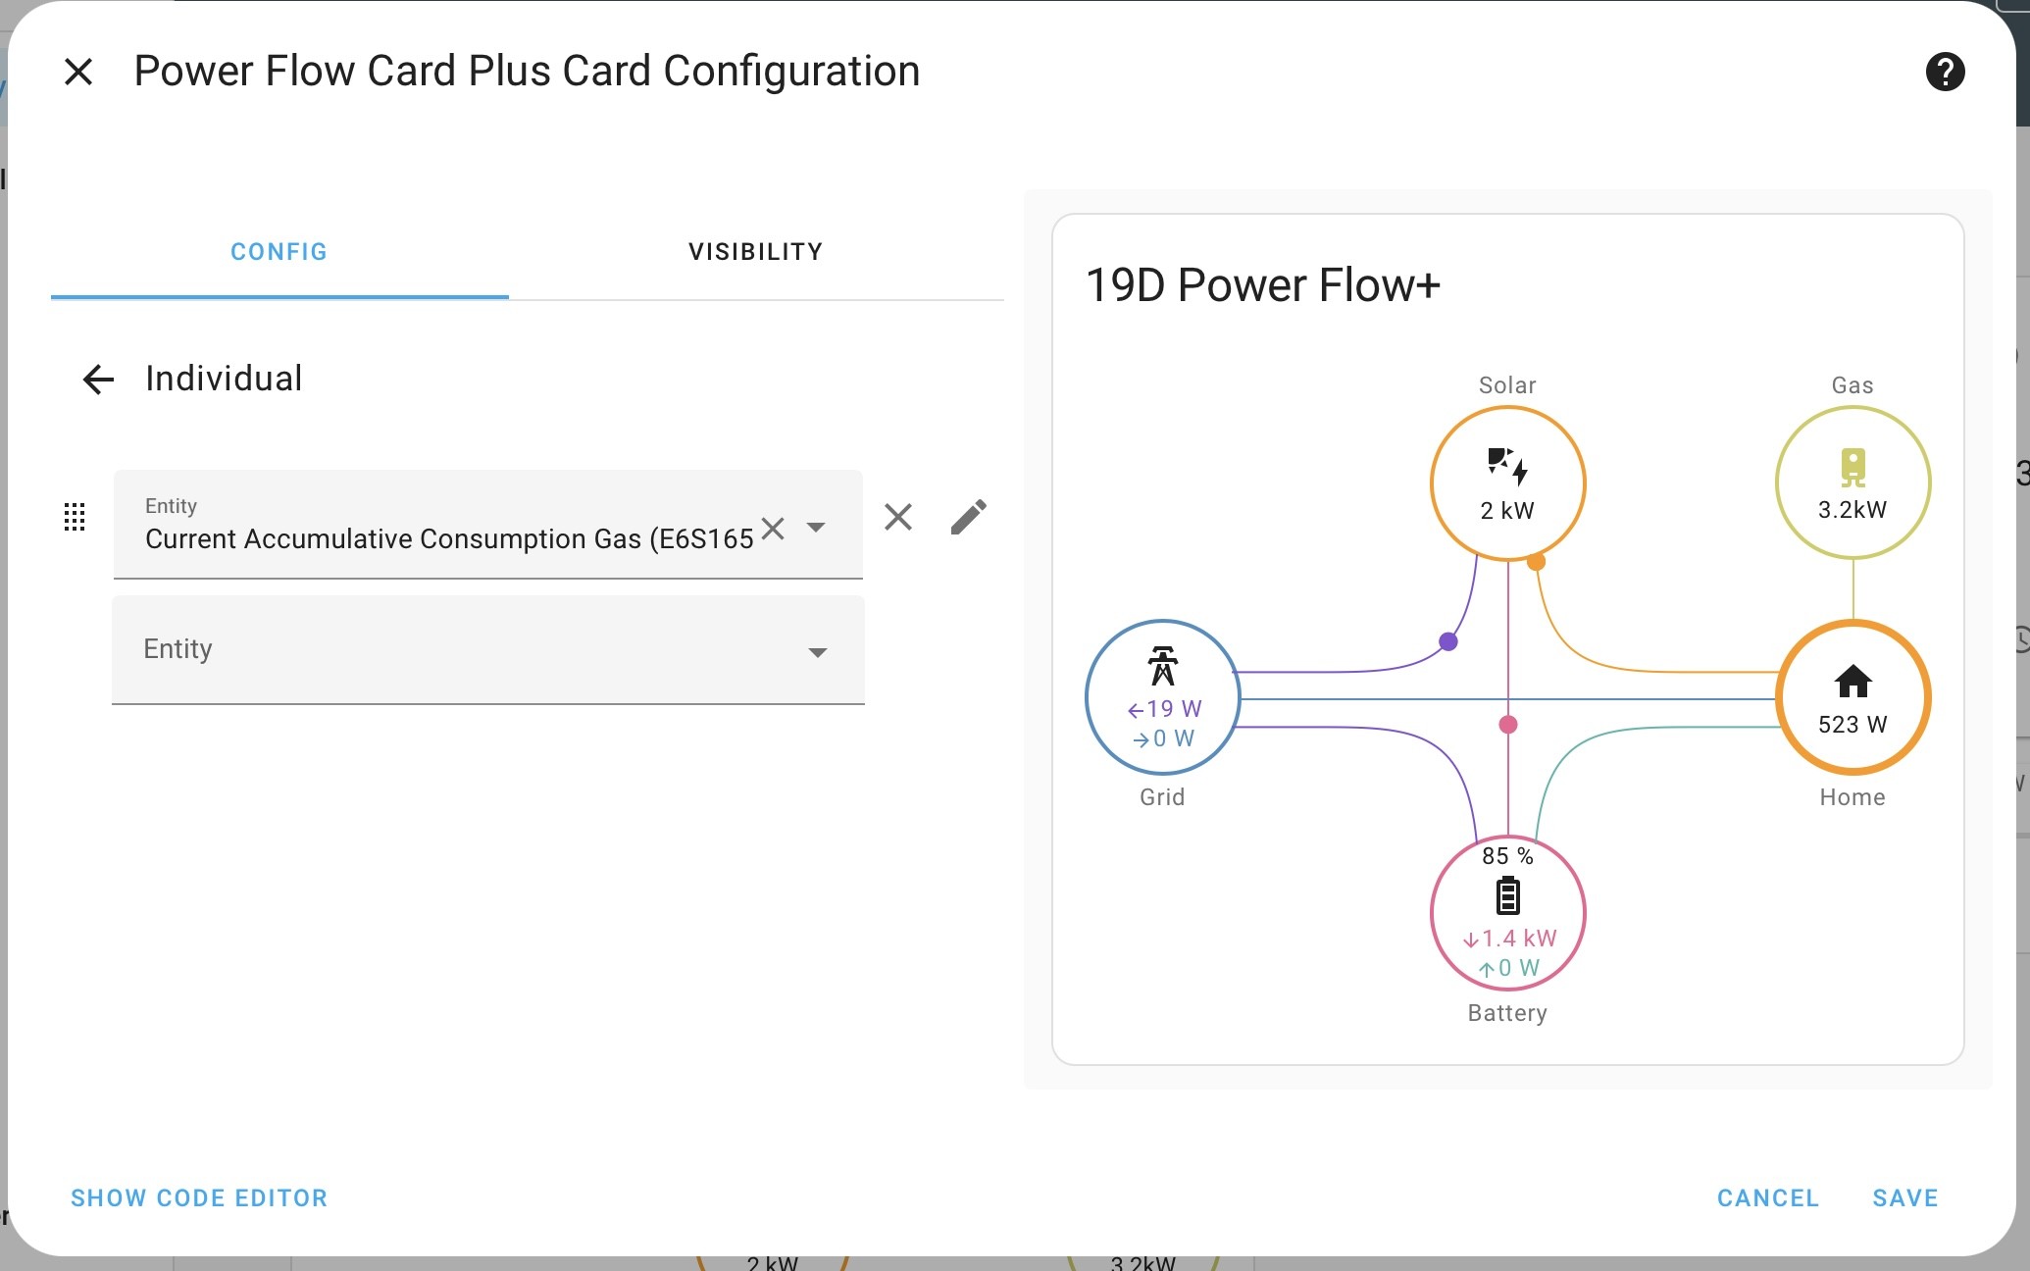2030x1271 pixels.
Task: Select the Grid pylon circle
Action: [1163, 697]
